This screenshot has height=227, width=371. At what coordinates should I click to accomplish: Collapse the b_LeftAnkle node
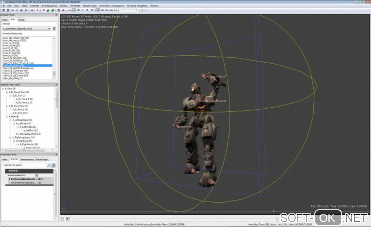(18, 127)
